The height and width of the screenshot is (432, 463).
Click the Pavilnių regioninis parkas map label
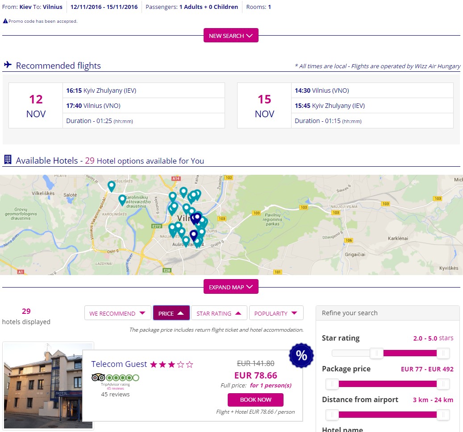pos(272,219)
